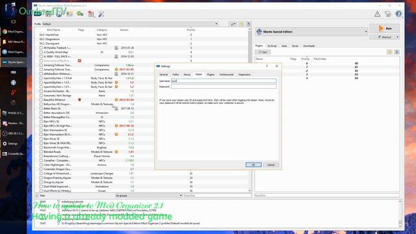
Task: Click the Update check icon
Action: pyautogui.click(x=388, y=14)
